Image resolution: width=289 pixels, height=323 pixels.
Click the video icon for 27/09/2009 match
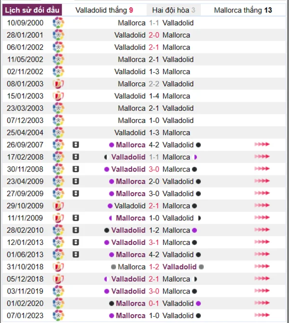[76, 193]
